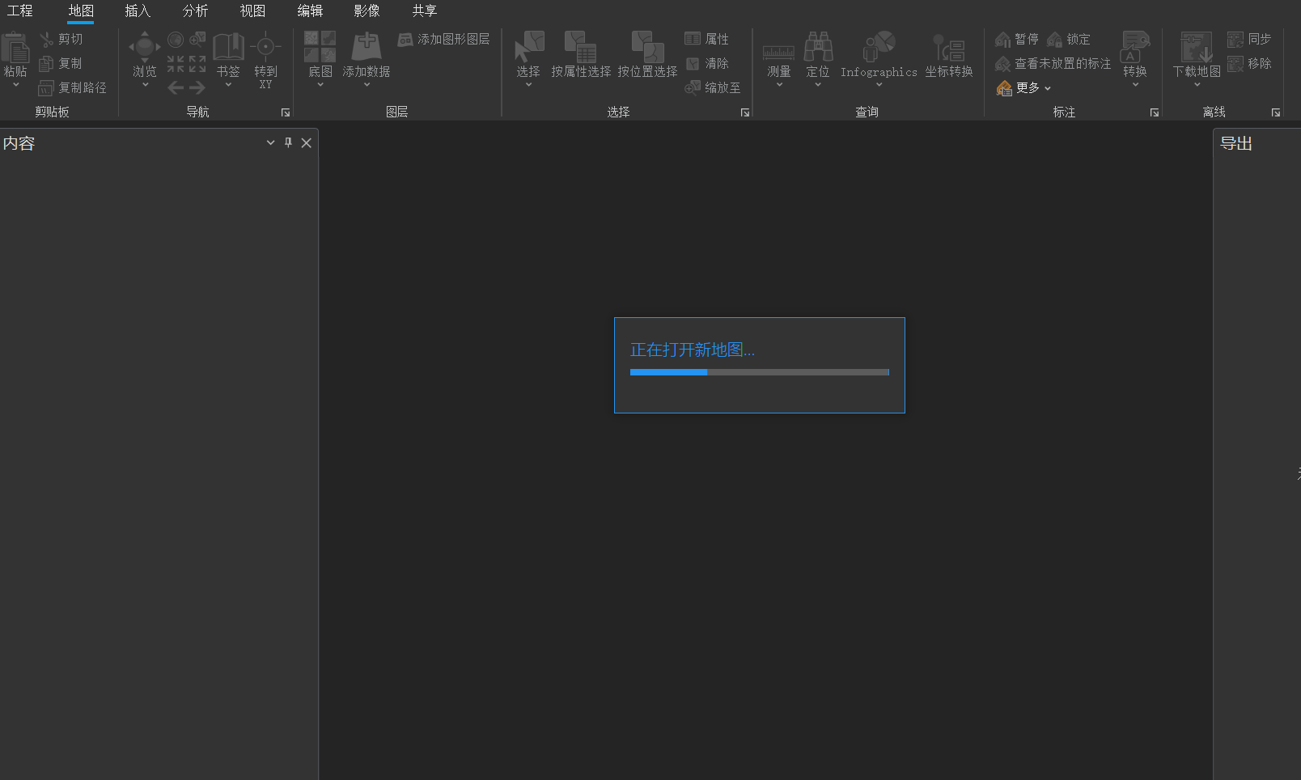Image resolution: width=1301 pixels, height=780 pixels.
Task: Click Go To XY (转到 XY)
Action: click(x=265, y=60)
